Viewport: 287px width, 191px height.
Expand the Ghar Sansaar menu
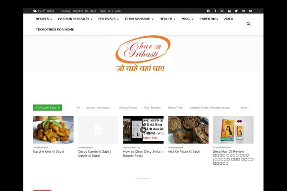(139, 19)
